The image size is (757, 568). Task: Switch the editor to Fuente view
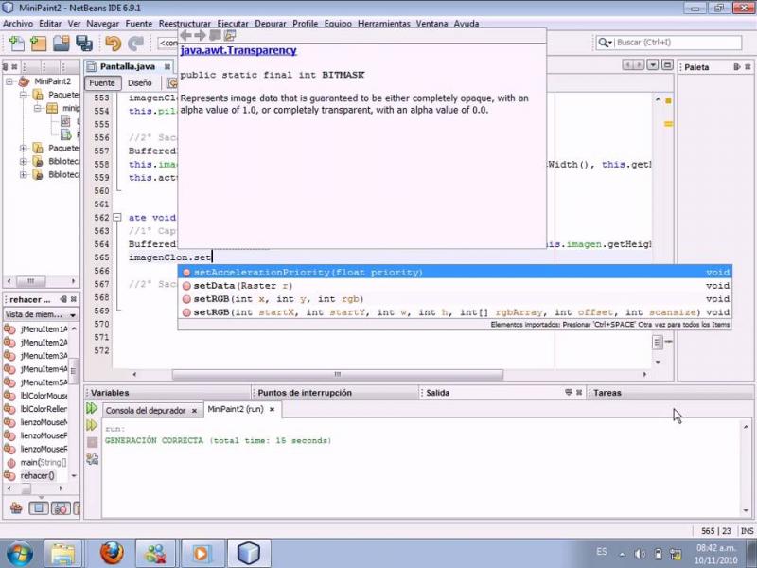[101, 83]
